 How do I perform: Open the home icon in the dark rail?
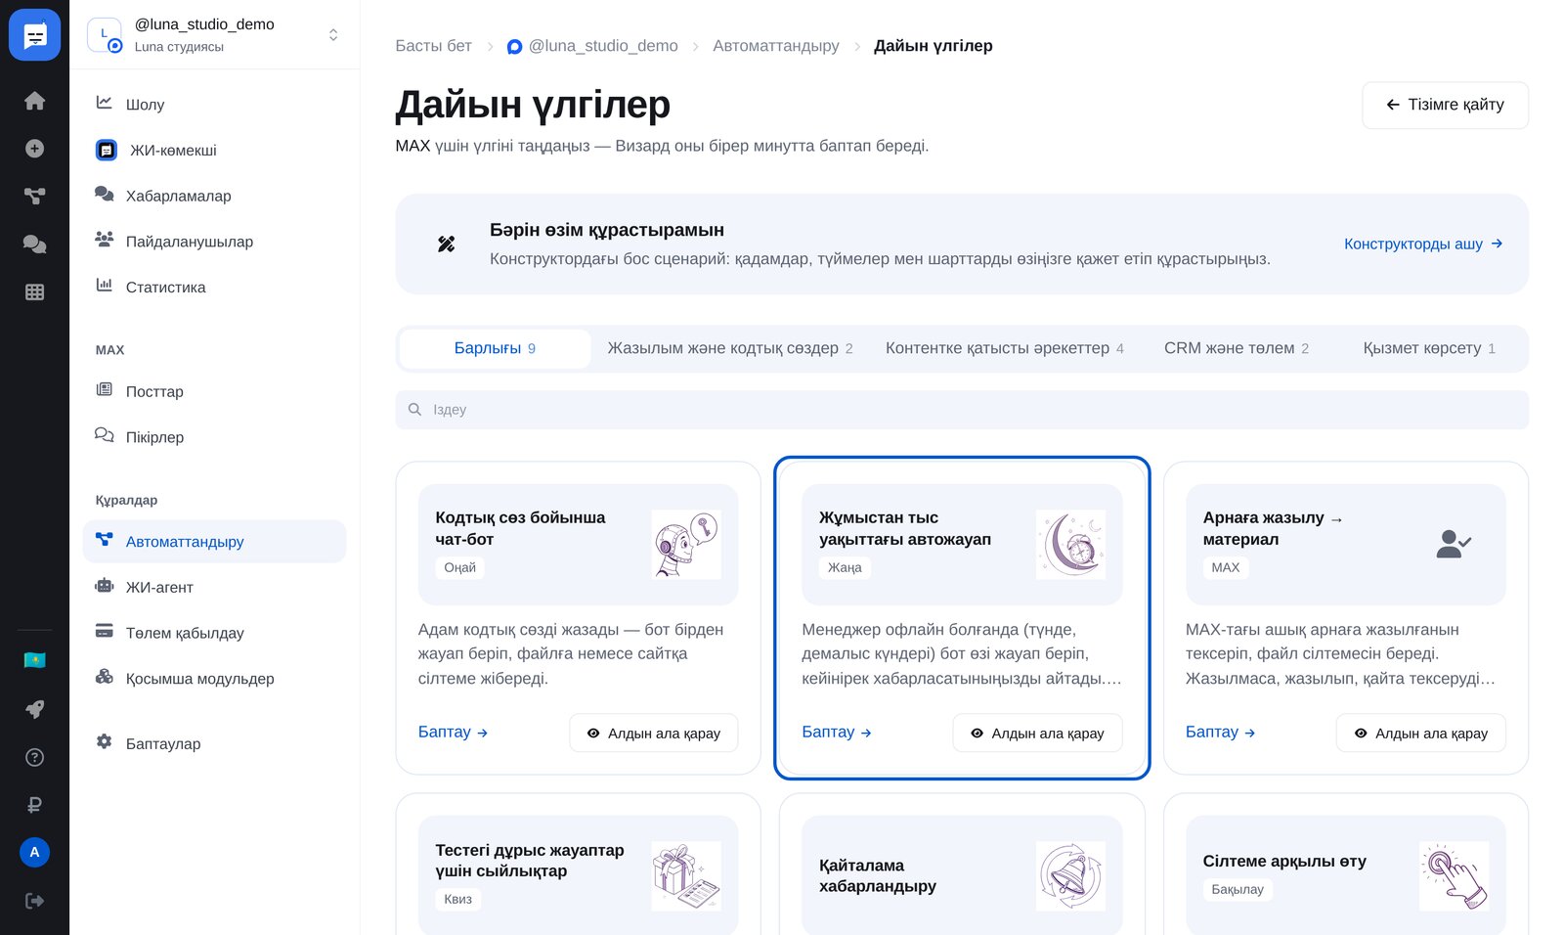pos(34,101)
